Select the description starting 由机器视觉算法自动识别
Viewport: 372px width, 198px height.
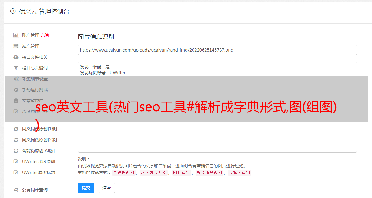162,166
